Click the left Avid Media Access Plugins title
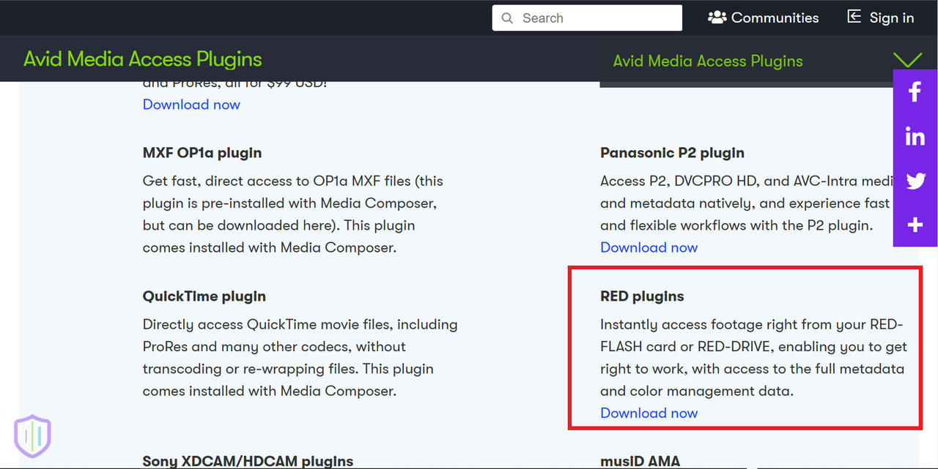 [x=142, y=59]
